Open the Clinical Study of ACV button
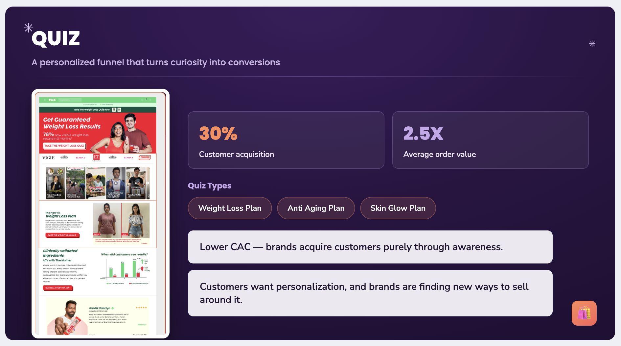 point(57,288)
